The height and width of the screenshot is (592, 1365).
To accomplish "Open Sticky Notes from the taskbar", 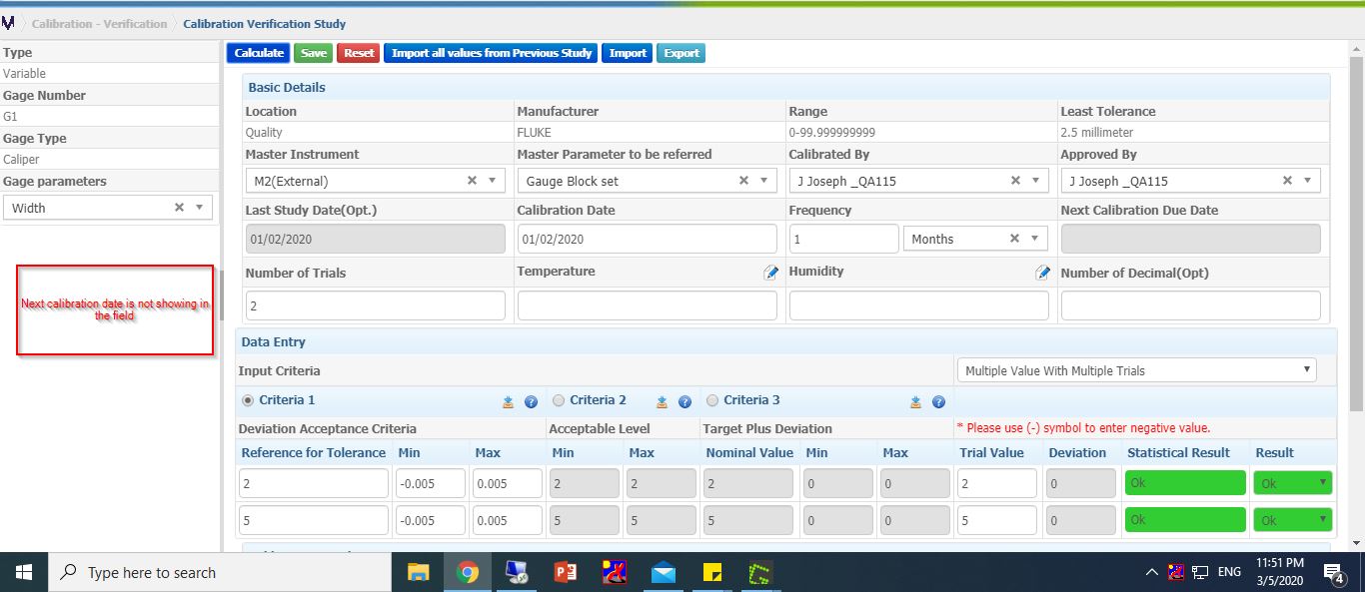I will [x=712, y=572].
